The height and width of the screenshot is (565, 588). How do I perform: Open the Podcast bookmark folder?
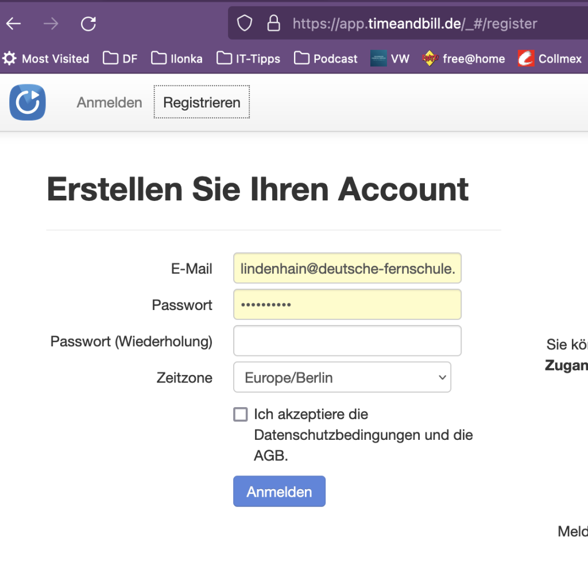click(326, 59)
